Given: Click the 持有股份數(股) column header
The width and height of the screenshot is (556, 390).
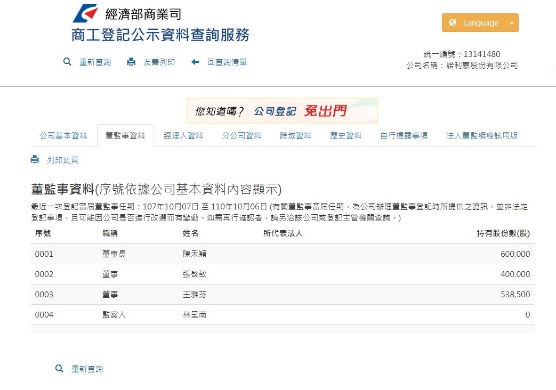Looking at the screenshot, I should click(503, 233).
